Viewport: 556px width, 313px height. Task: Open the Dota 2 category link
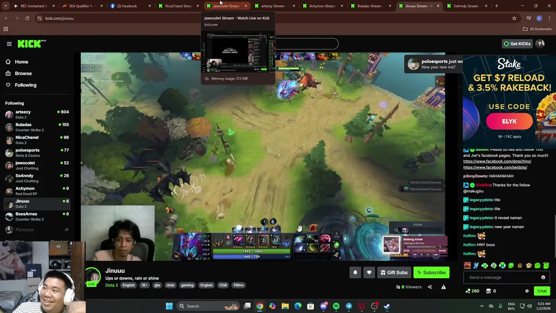tap(111, 285)
